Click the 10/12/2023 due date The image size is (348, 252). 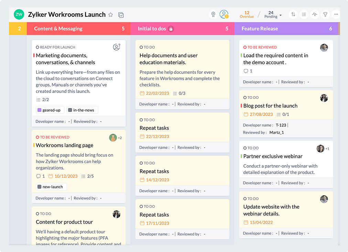(63, 176)
